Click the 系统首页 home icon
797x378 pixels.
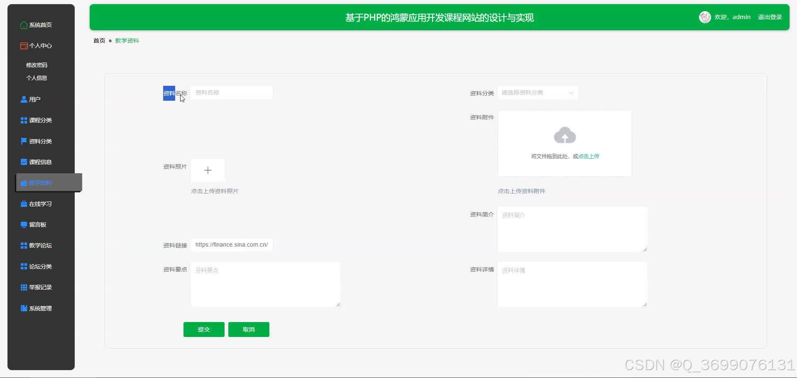(24, 25)
